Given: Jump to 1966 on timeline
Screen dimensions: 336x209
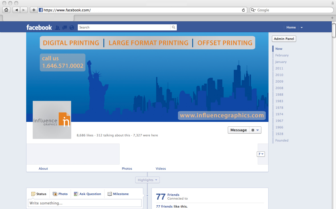Looking at the screenshot, I should coord(279,127).
